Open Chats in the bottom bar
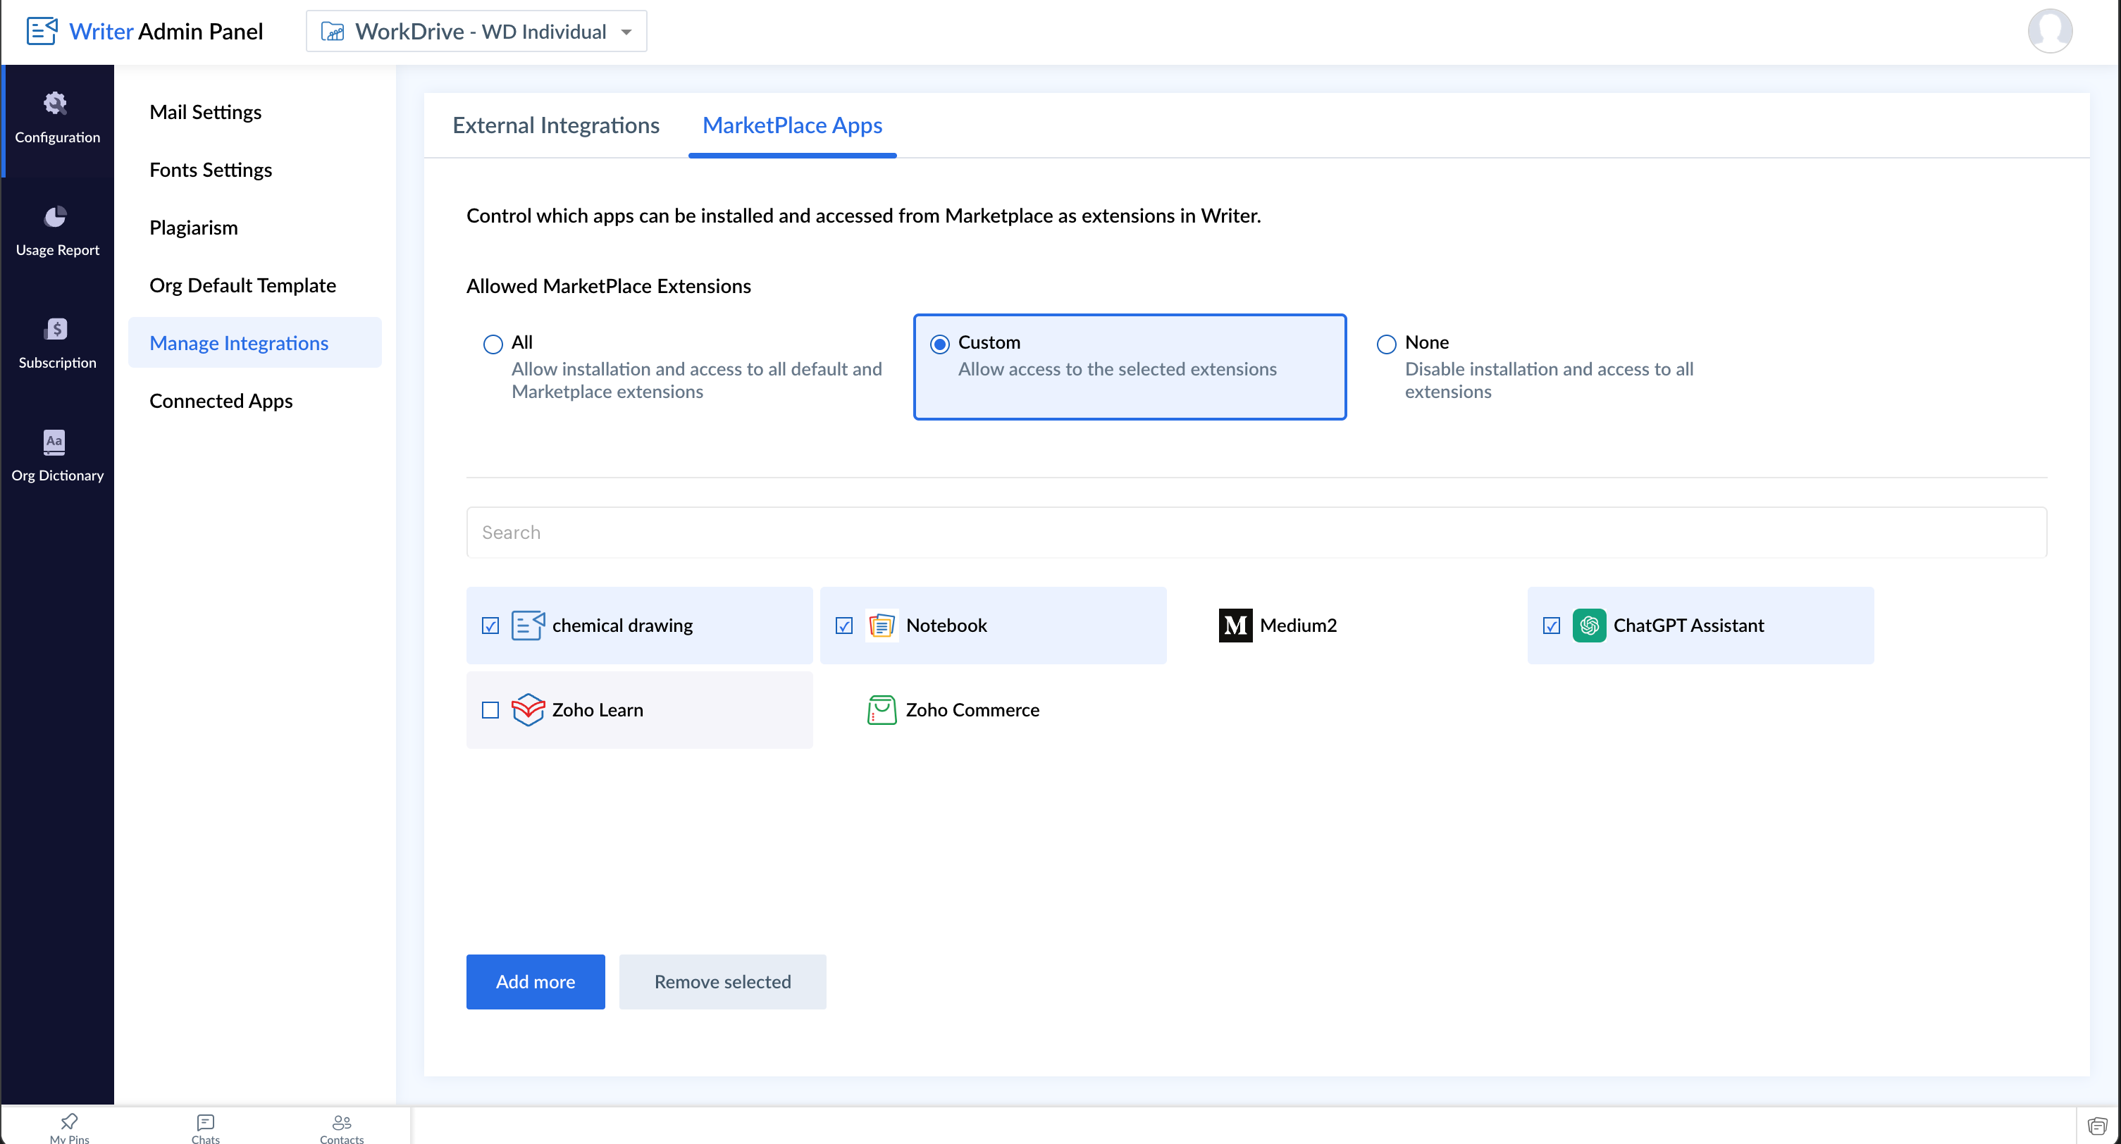The width and height of the screenshot is (2121, 1144). pos(205,1121)
